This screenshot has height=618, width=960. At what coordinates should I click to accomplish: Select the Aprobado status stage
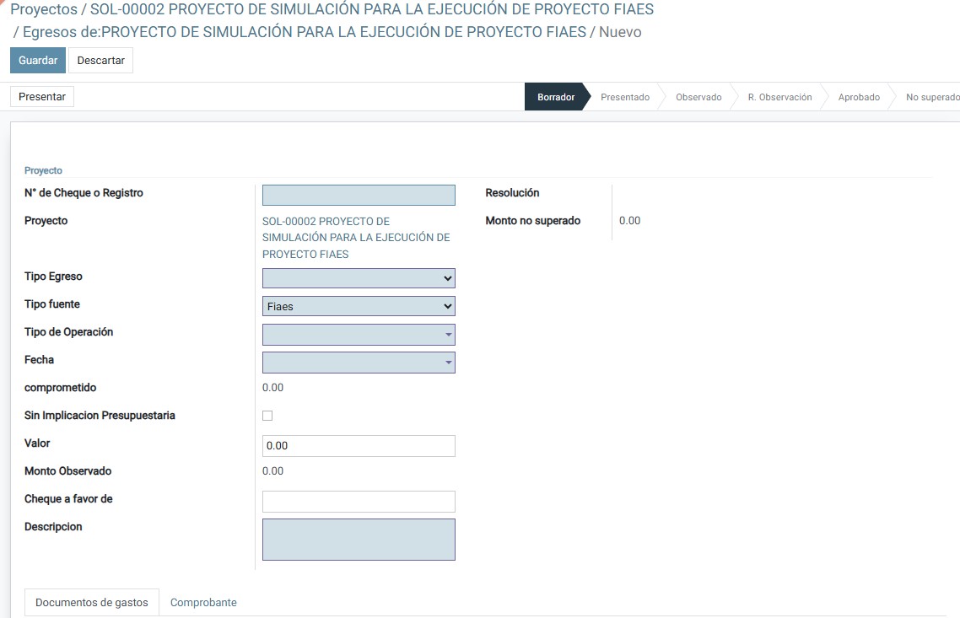click(x=859, y=97)
